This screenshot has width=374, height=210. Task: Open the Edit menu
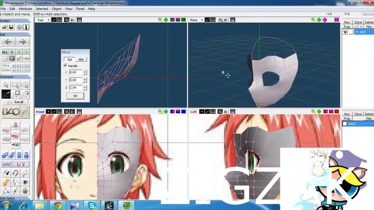[12, 9]
